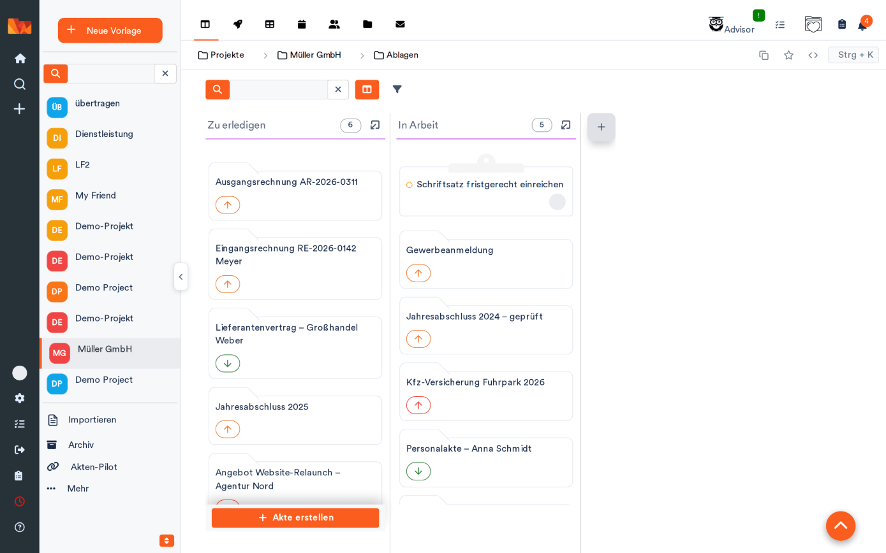Open the contacts people icon
886x553 pixels.
pos(334,24)
